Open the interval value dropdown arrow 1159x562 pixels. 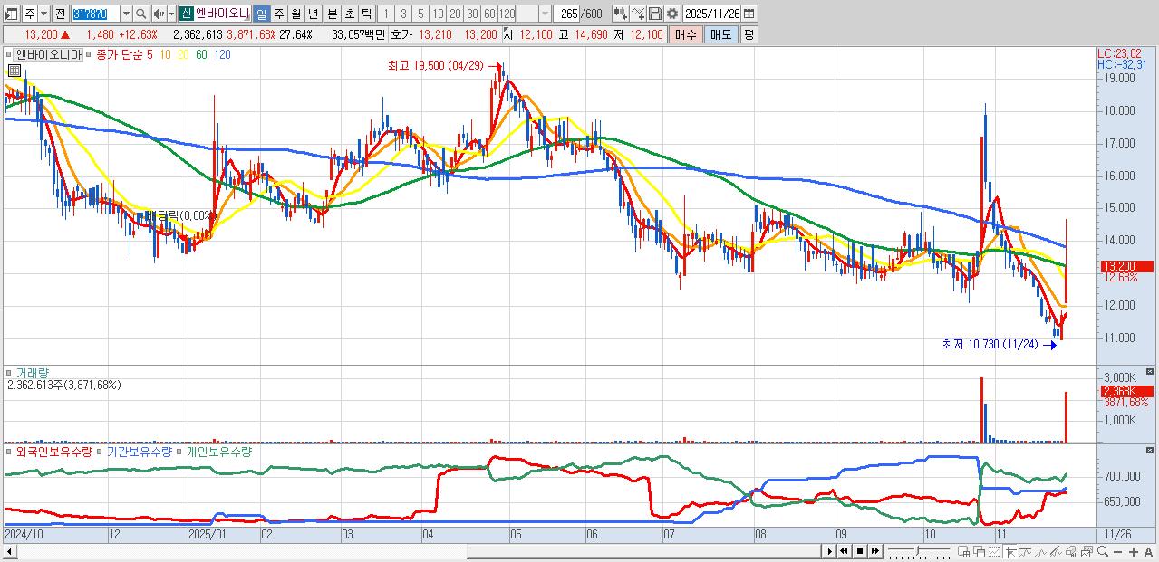pos(545,14)
